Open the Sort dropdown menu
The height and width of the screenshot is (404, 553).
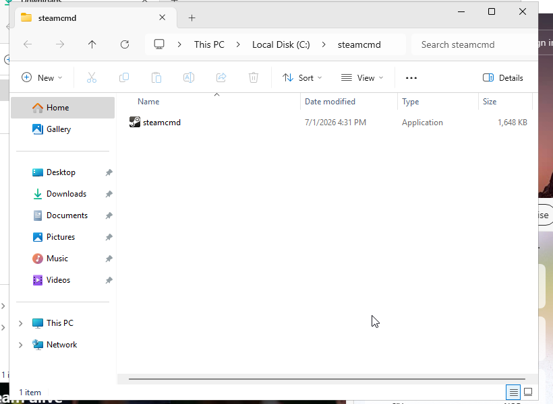click(x=302, y=78)
